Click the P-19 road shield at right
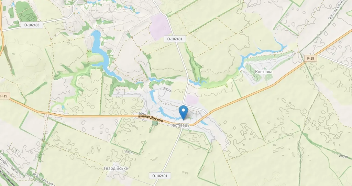Image resolution: width=352 pixels, height=186 pixels. 311,59
